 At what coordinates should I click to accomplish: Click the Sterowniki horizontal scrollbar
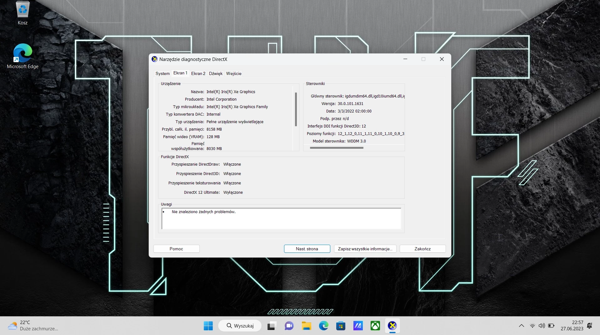[337, 148]
